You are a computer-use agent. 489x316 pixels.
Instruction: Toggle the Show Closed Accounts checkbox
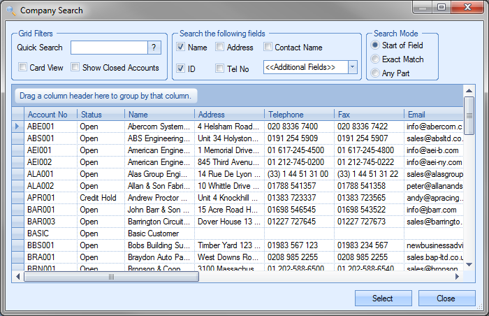tap(75, 68)
